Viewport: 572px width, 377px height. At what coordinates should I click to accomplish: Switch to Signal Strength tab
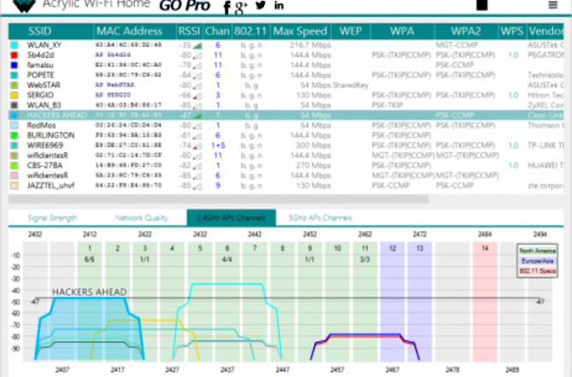[53, 218]
